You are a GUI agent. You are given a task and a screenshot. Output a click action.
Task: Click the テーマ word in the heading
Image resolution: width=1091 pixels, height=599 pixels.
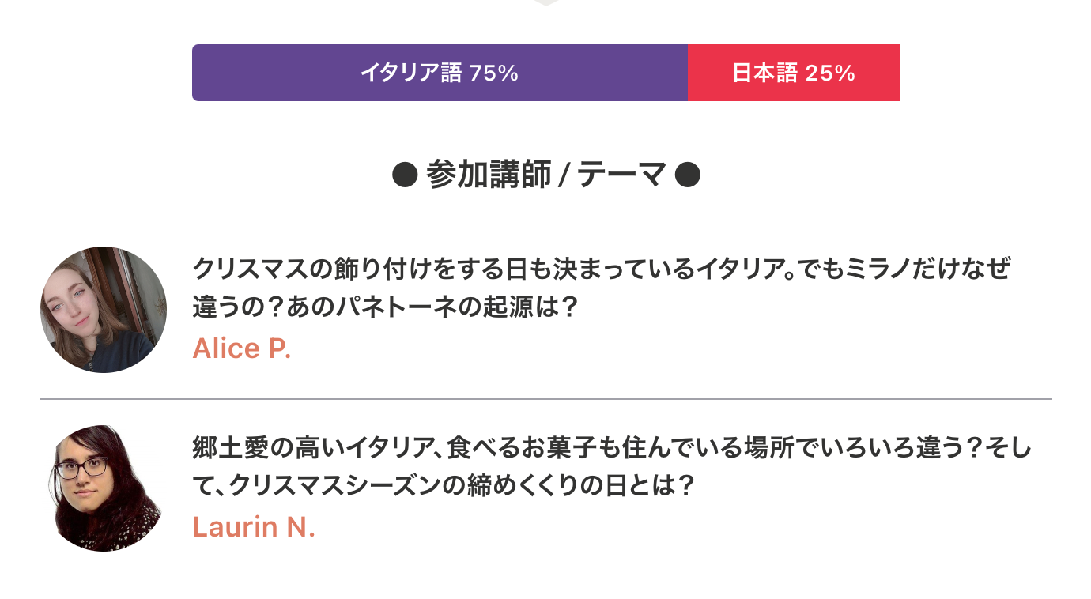click(x=622, y=175)
